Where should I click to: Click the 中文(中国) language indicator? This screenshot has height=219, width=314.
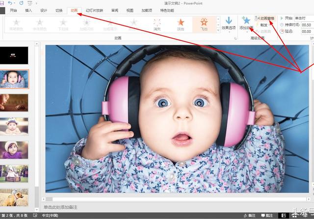tap(50, 216)
